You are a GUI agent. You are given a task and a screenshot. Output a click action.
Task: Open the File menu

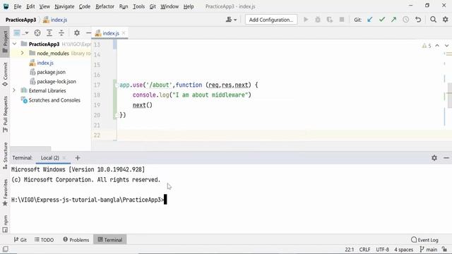17,6
